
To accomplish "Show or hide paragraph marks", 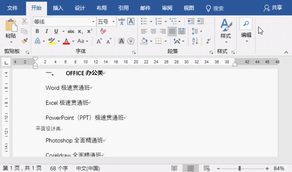I will 209,41.
